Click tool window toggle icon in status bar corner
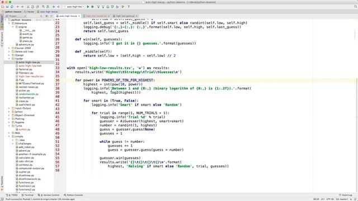Screen dimensions: 358x201 [2, 199]
